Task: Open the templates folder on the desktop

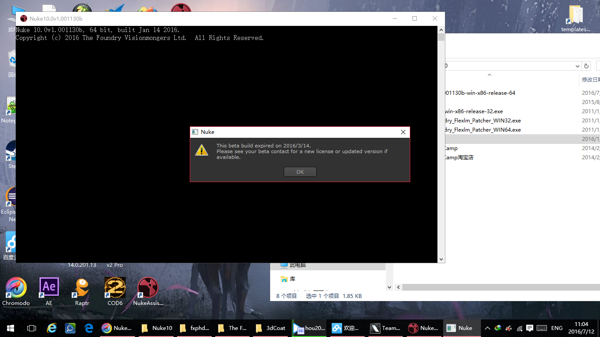Action: click(576, 18)
